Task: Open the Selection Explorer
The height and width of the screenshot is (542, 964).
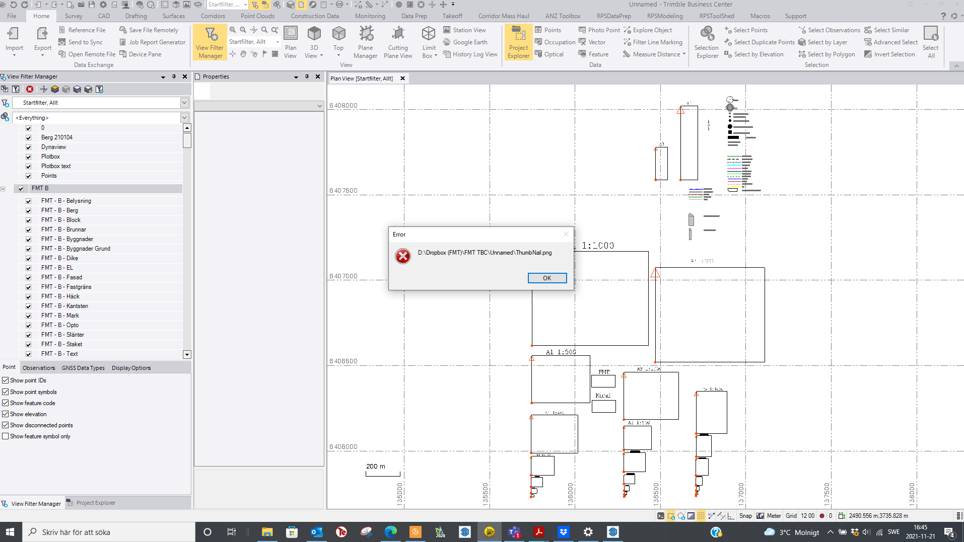Action: (707, 42)
